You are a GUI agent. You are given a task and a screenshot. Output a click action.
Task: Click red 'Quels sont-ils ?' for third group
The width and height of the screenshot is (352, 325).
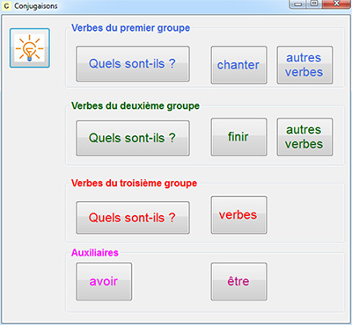[133, 218]
